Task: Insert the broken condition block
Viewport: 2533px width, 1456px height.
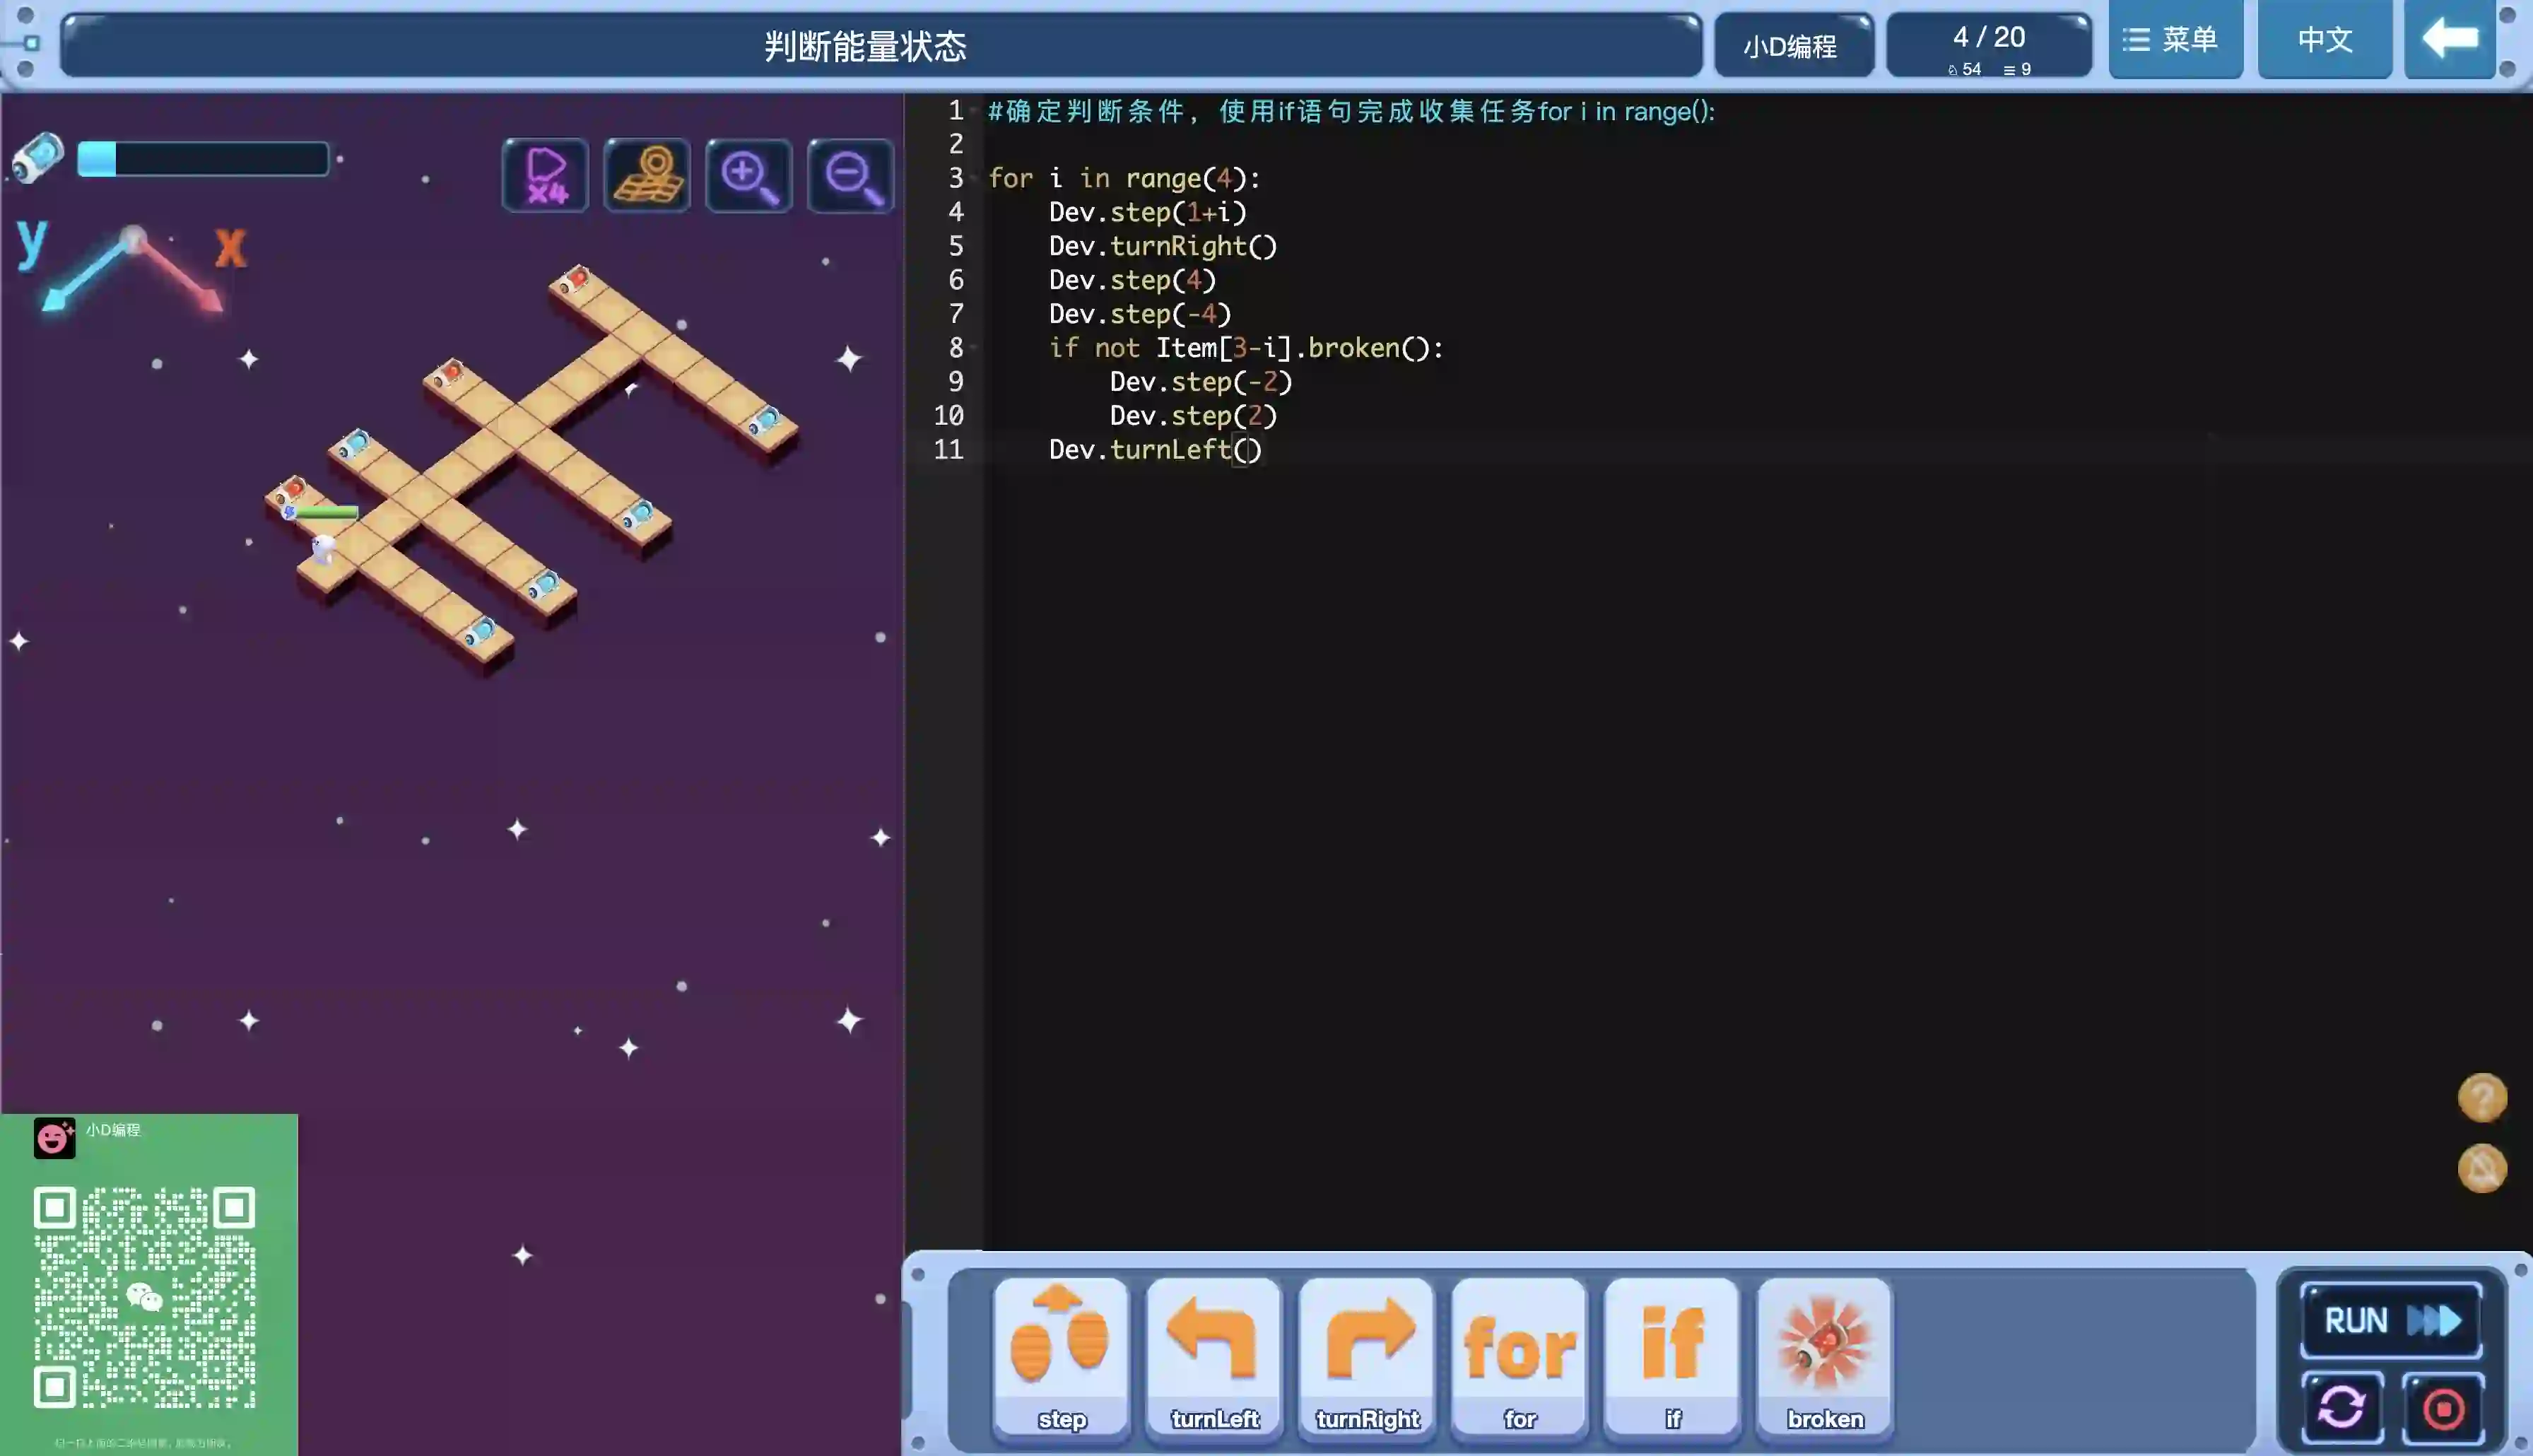Action: [1824, 1356]
